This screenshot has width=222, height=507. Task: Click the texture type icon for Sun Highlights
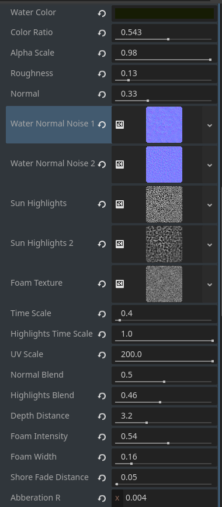point(120,204)
